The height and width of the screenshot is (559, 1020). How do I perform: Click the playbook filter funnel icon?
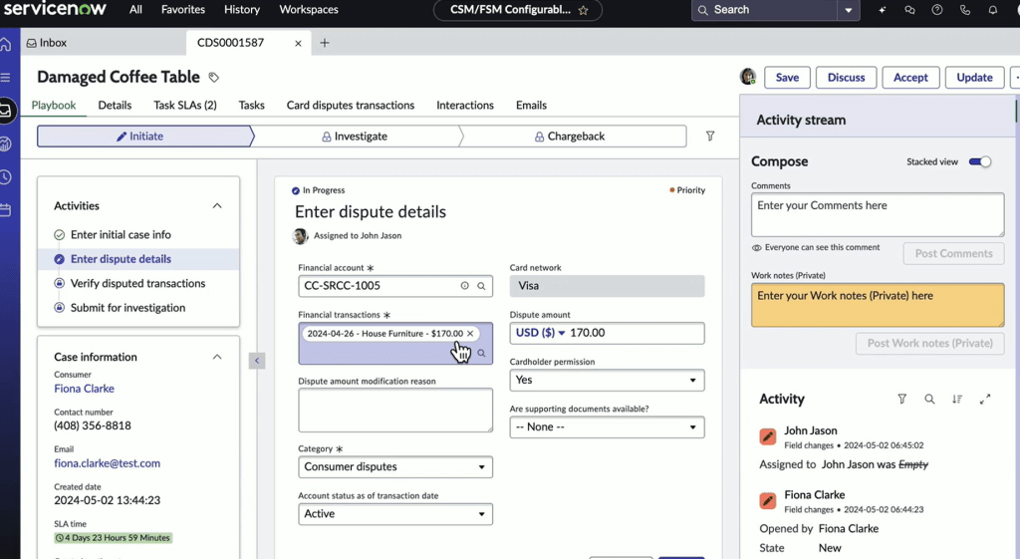point(710,137)
